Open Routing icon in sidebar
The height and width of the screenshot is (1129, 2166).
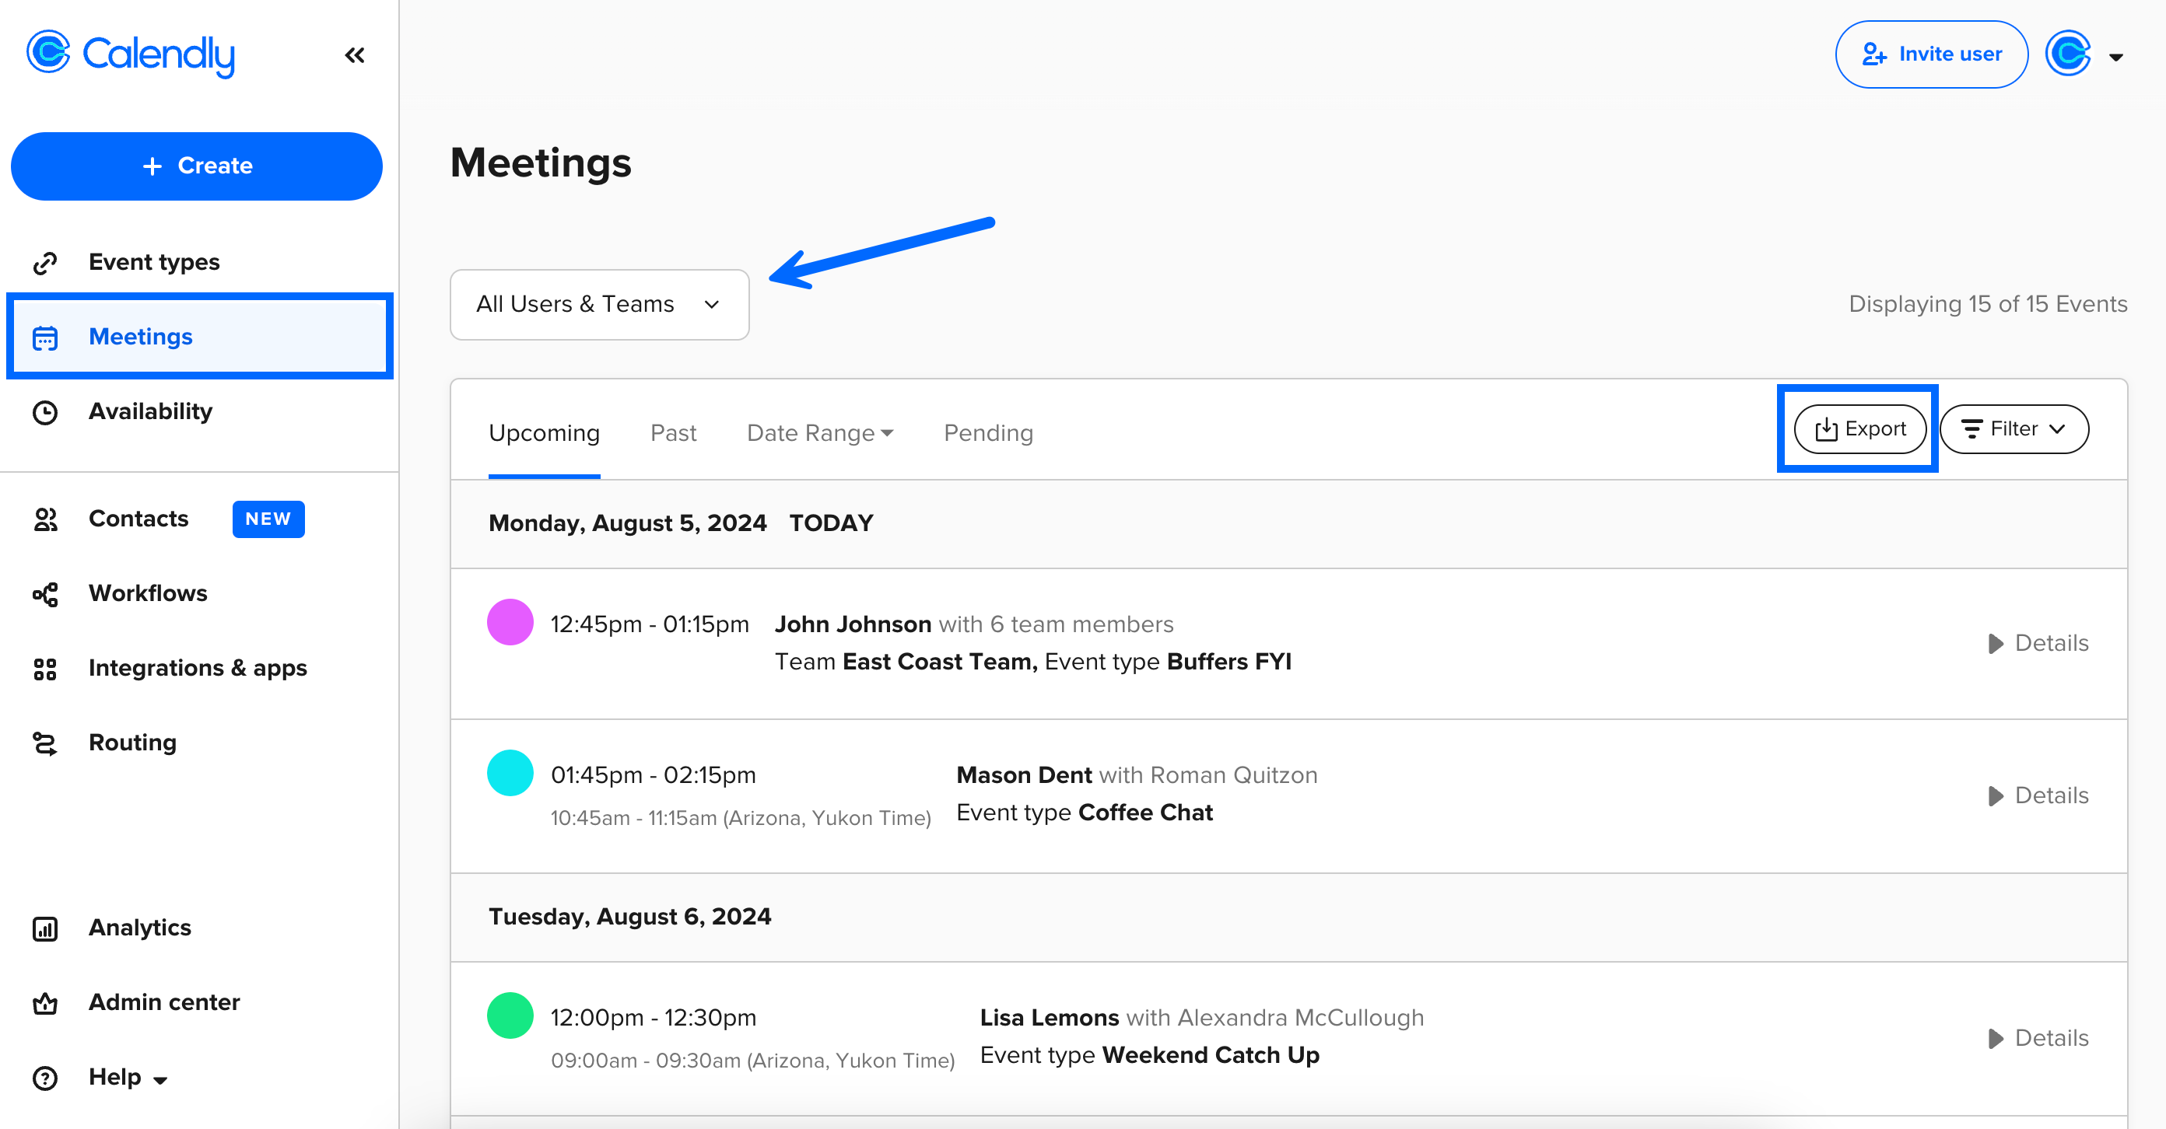click(45, 743)
